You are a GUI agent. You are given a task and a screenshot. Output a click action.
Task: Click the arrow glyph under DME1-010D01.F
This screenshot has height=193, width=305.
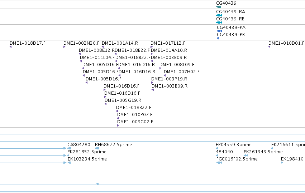pyautogui.click(x=269, y=47)
